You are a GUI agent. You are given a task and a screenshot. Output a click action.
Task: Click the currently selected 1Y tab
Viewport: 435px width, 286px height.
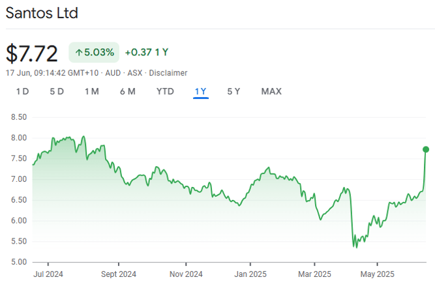point(201,91)
